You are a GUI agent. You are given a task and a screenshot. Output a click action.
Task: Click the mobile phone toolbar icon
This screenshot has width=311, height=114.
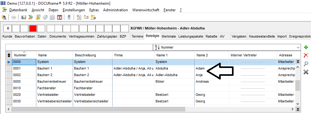coord(69,17)
